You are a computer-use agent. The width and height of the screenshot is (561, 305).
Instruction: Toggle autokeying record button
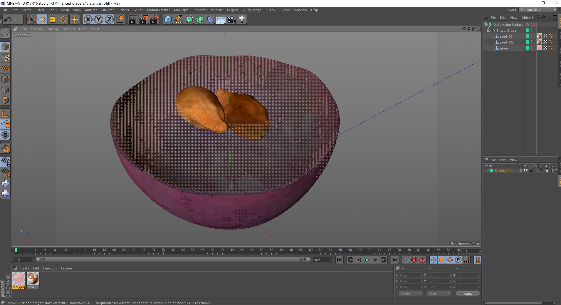tap(414, 260)
